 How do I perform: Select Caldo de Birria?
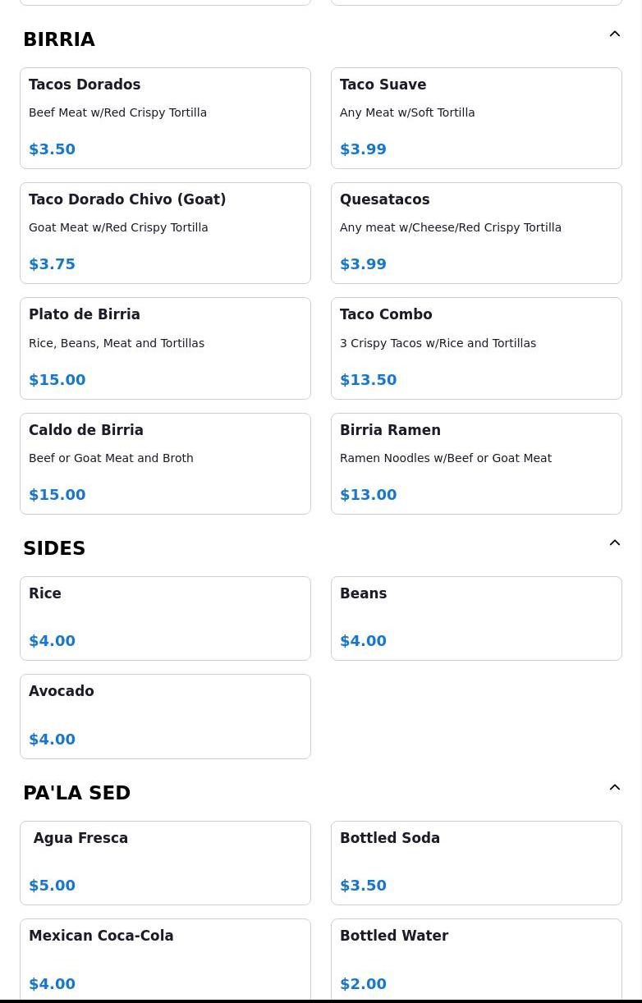(165, 464)
